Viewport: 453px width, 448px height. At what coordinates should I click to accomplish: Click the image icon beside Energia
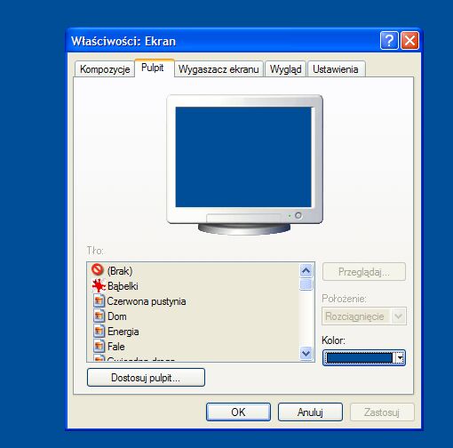99,332
